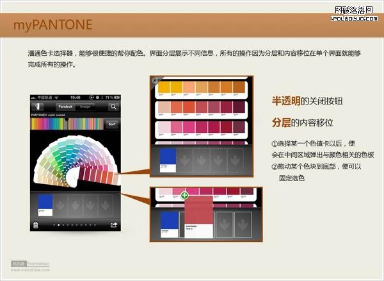Switch to the Fandeck tab
This screenshot has width=384, height=281.
click(65, 106)
